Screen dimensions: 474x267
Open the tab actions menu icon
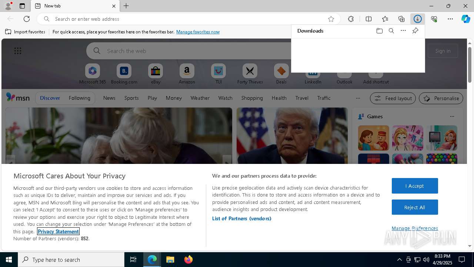pos(22,6)
